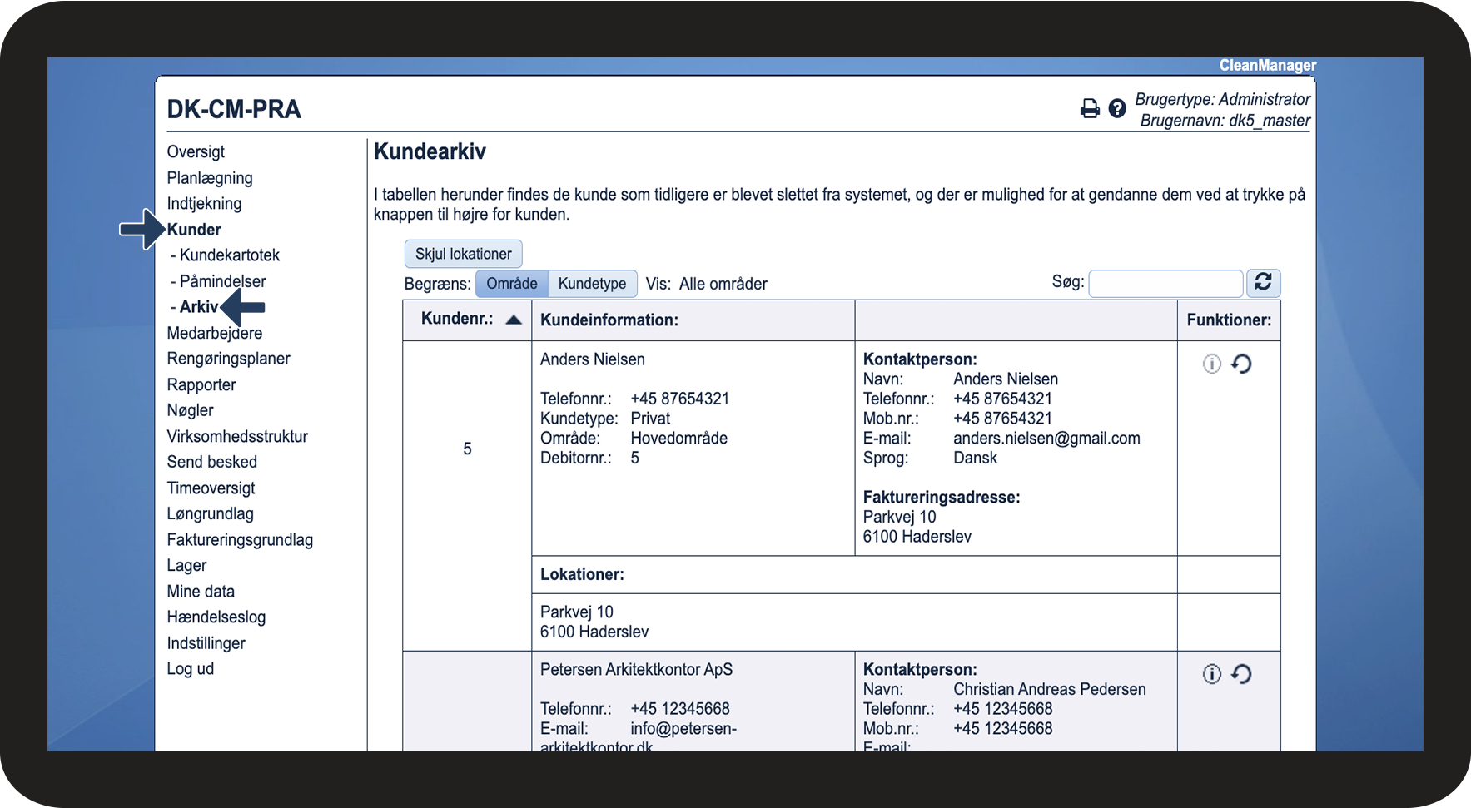This screenshot has width=1471, height=808.
Task: Open Kundekartotek submenu item
Action: point(230,255)
